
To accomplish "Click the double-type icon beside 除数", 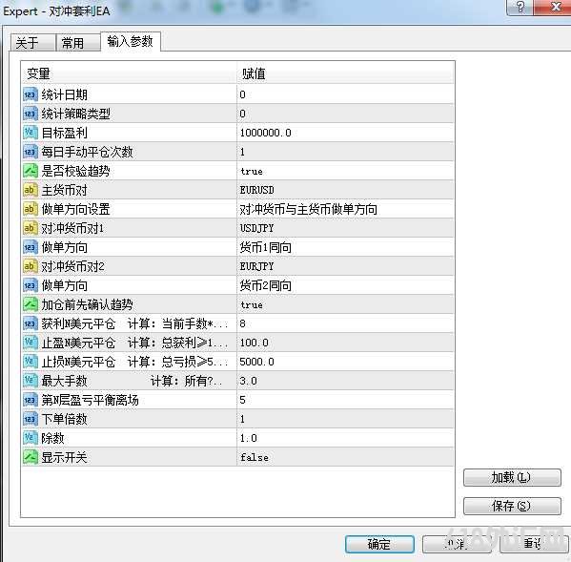I will point(30,438).
